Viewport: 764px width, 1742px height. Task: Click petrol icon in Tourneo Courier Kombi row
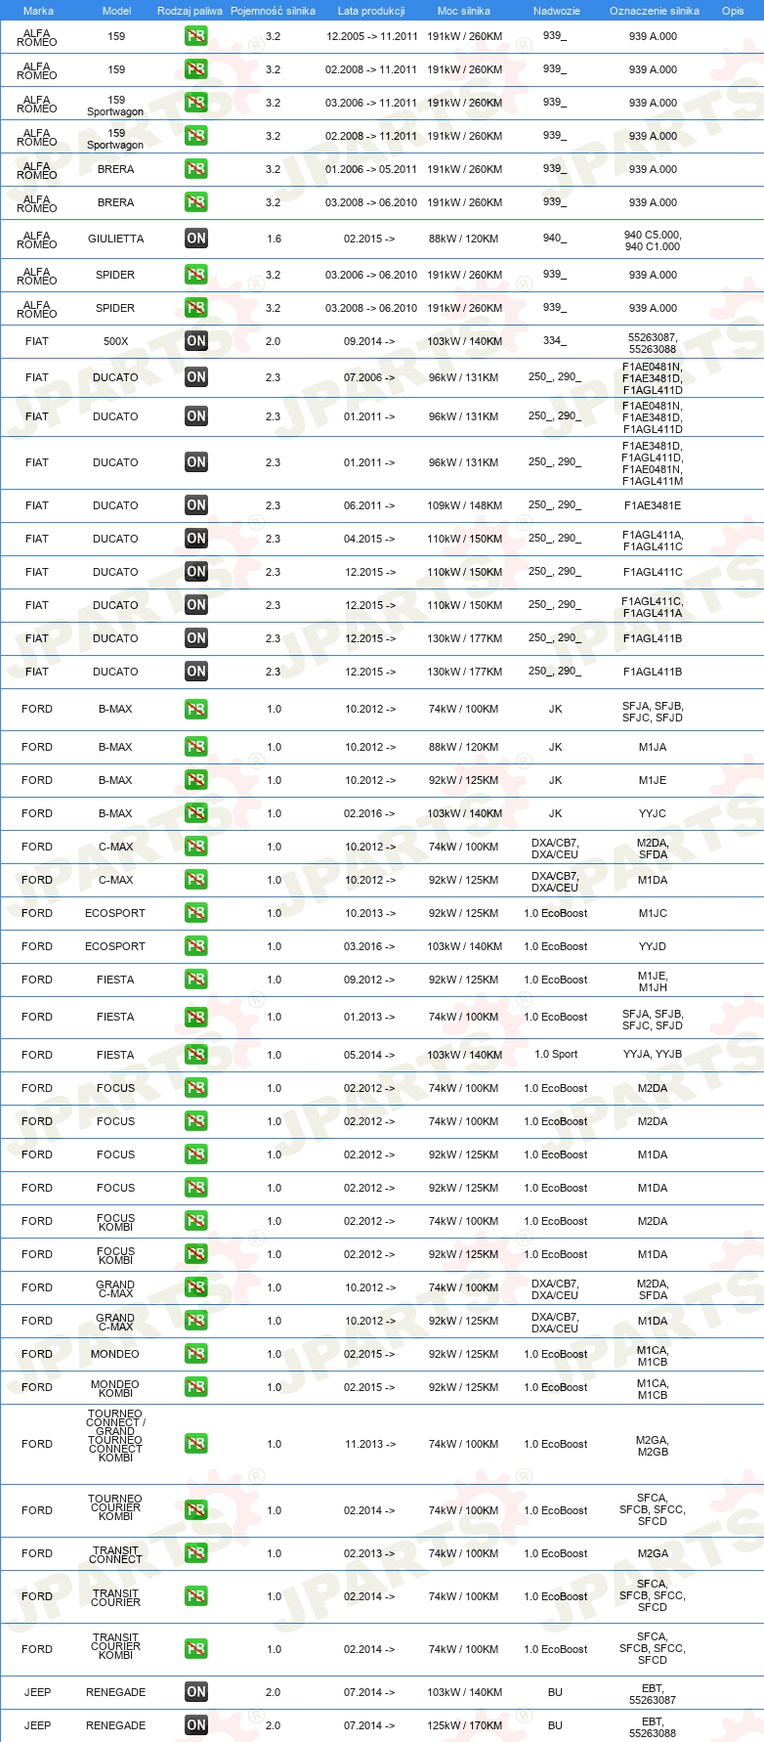tap(196, 1510)
